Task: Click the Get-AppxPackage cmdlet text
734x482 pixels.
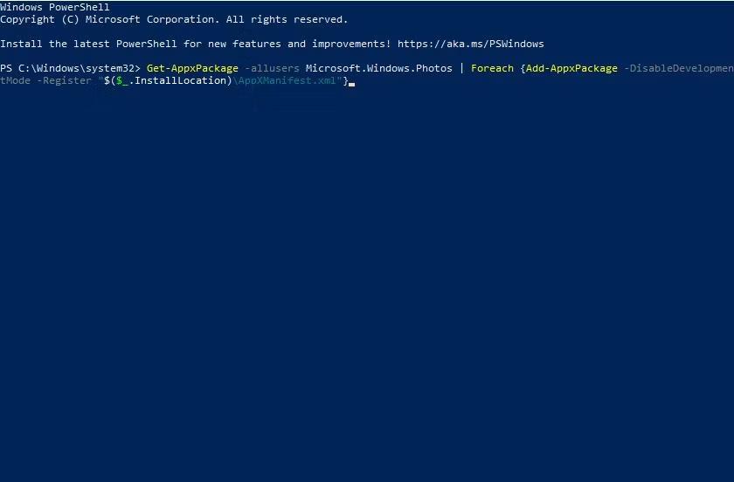Action: point(192,68)
